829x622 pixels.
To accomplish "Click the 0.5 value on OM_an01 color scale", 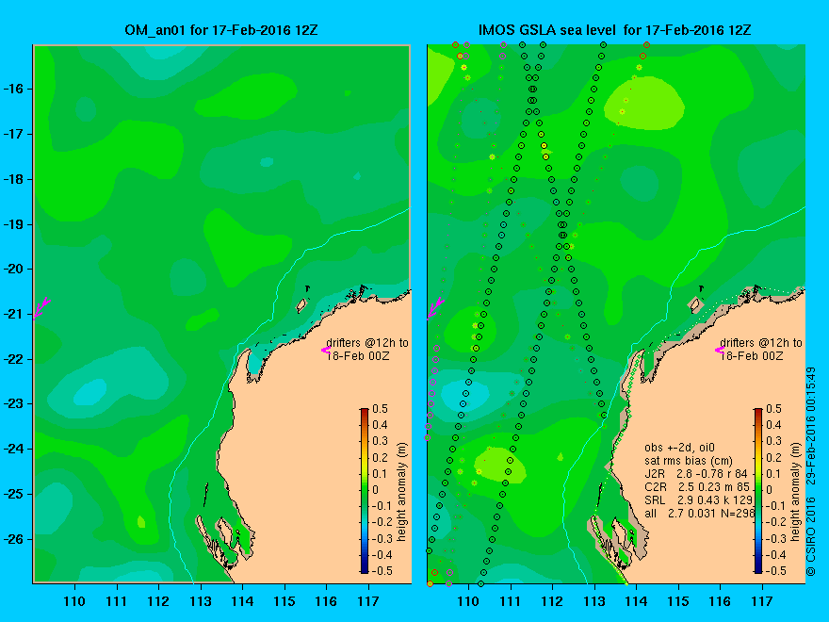I will [381, 408].
